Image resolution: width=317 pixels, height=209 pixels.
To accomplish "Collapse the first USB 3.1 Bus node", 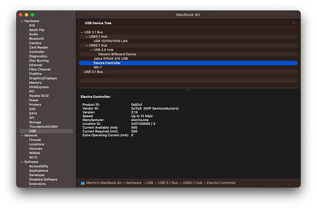I will coord(82,32).
